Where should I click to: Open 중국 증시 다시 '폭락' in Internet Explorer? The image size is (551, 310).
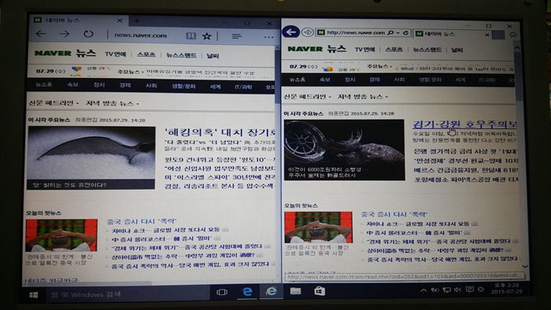(x=394, y=214)
